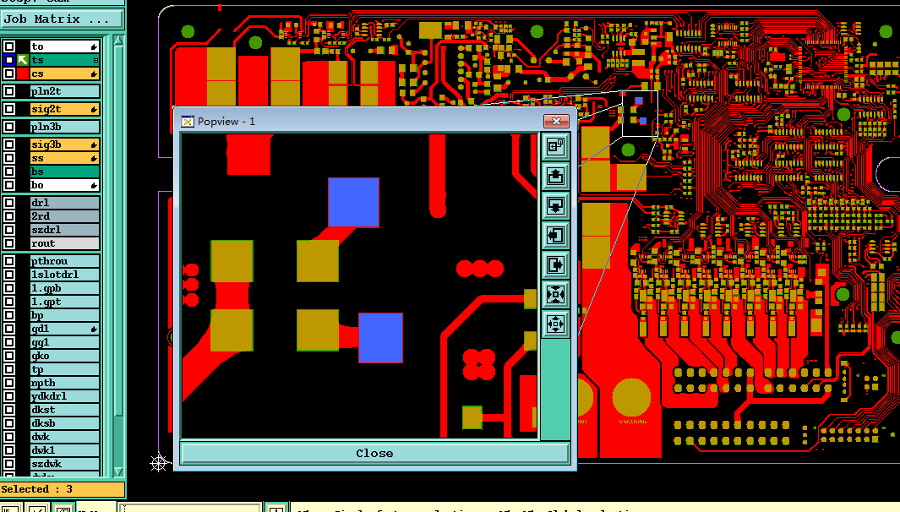
Task: Toggle the pln2t layer checkbox
Action: (x=9, y=91)
